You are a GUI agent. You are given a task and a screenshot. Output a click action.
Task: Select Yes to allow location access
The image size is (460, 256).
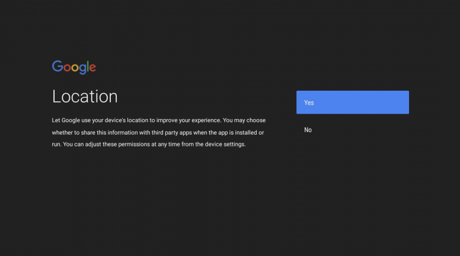tap(352, 103)
